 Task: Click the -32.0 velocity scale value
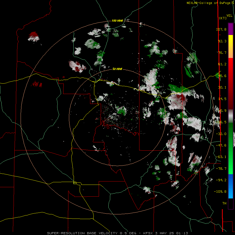tap(221, 134)
